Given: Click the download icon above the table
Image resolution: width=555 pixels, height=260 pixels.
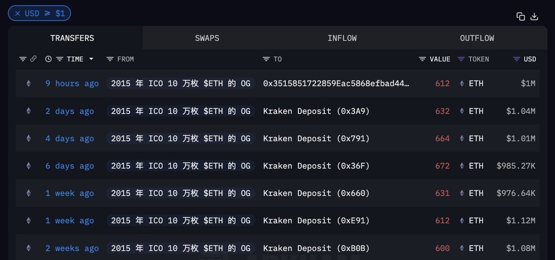Looking at the screenshot, I should tap(534, 17).
